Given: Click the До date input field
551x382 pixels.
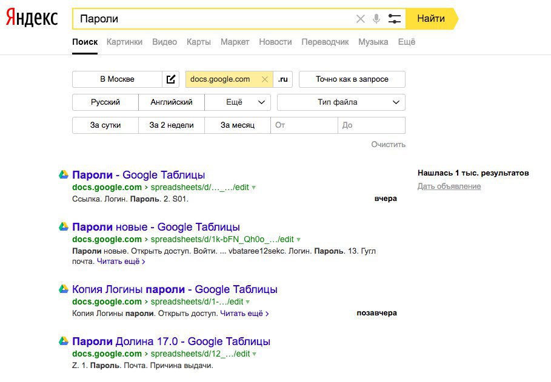Looking at the screenshot, I should tap(372, 125).
